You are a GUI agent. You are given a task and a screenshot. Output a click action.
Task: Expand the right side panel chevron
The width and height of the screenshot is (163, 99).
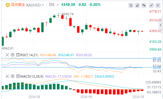pos(161,25)
